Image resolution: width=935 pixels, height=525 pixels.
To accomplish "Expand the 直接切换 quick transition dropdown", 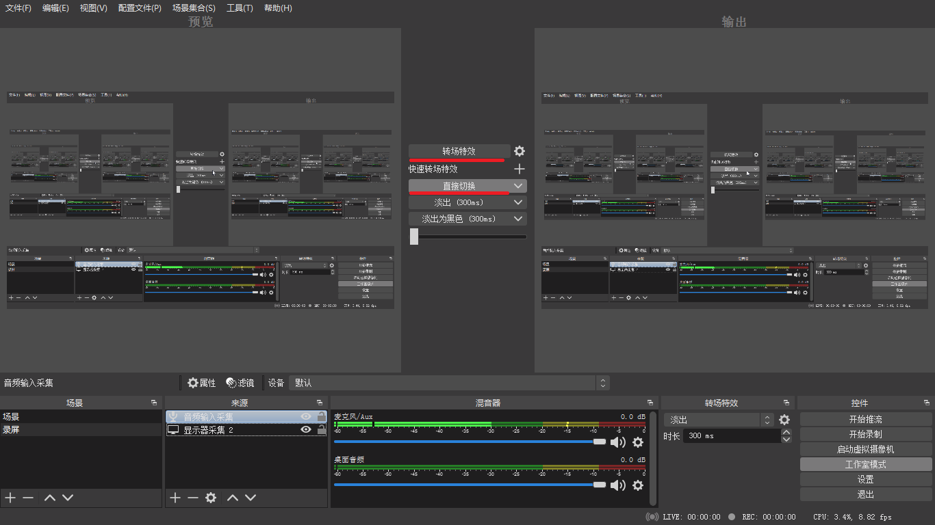I will pyautogui.click(x=518, y=186).
